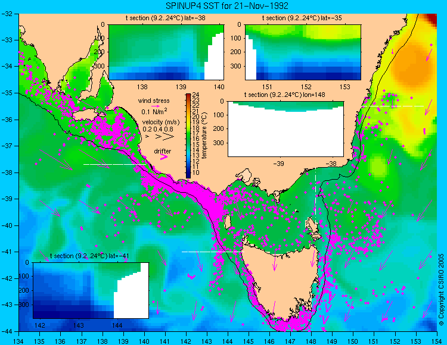Image resolution: width=447 pixels, height=345 pixels.
Task: Click the 200 depth label in the lon=148 inset
Action: [x=219, y=129]
